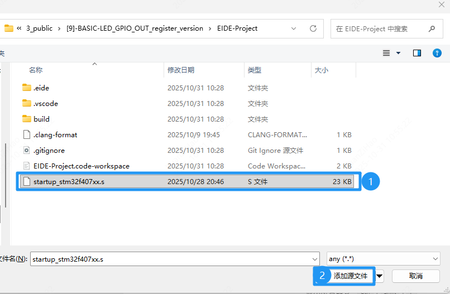Close the file dialog window

coord(442,4)
